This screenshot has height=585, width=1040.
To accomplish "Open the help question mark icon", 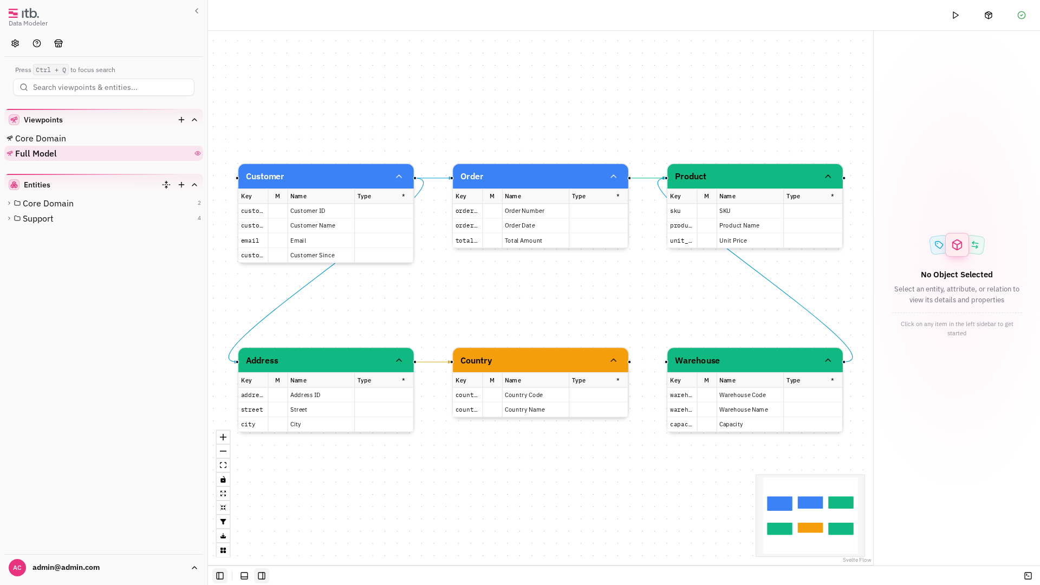I will (37, 43).
